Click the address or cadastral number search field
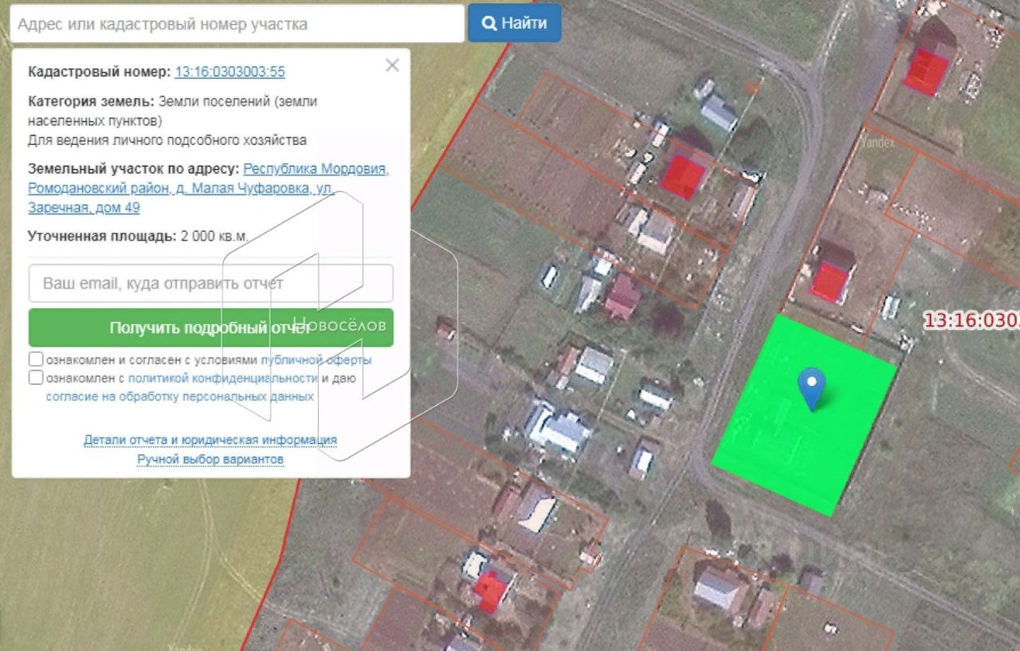 pos(237,24)
